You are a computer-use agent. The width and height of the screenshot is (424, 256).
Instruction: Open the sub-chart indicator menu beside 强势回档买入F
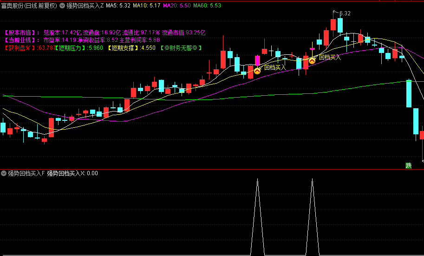pos(4,173)
